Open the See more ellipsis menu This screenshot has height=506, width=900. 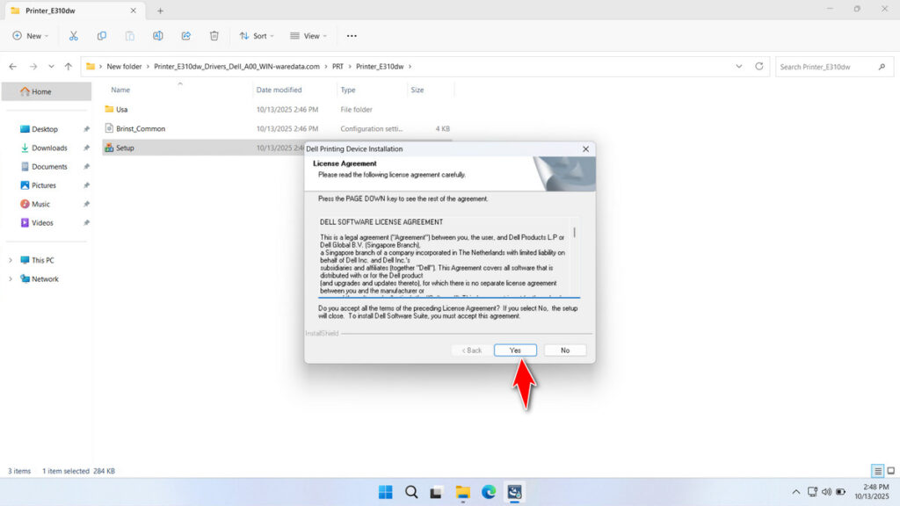tap(352, 36)
